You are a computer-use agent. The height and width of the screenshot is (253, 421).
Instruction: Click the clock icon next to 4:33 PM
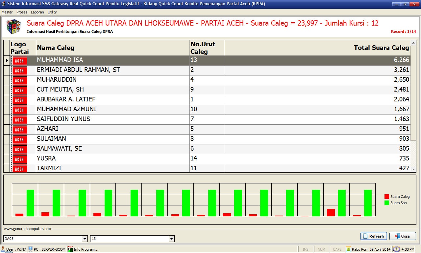click(396, 249)
